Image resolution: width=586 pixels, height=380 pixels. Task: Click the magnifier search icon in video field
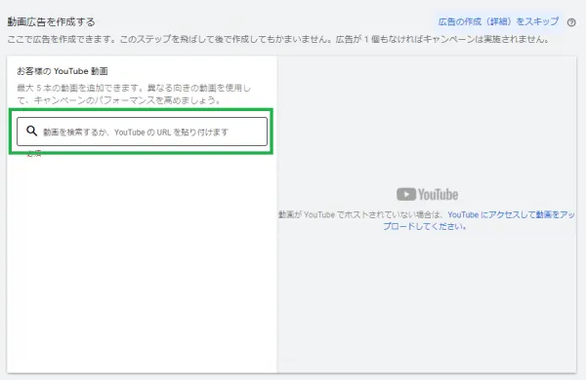pyautogui.click(x=32, y=131)
